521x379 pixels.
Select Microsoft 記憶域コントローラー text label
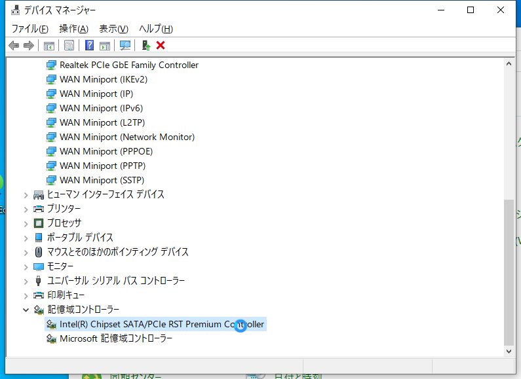point(116,338)
